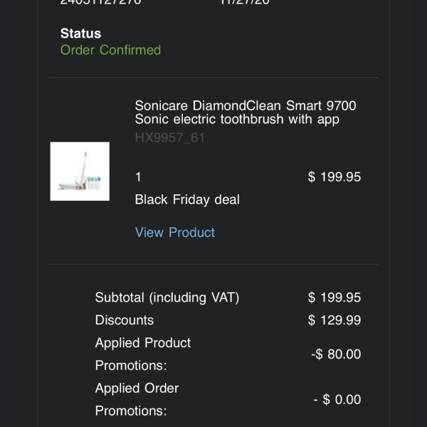Select the - $ 0.00 order promotion amount

[x=337, y=399]
